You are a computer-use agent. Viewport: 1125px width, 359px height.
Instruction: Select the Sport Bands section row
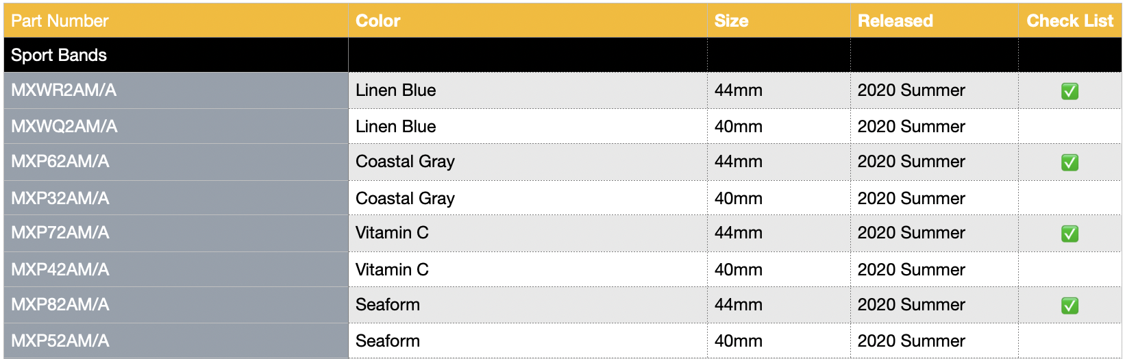pyautogui.click(x=562, y=55)
